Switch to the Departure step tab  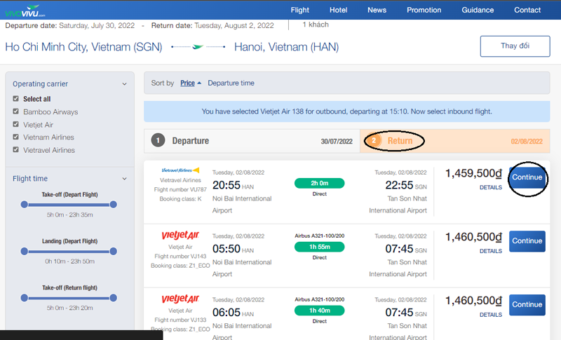click(x=252, y=141)
